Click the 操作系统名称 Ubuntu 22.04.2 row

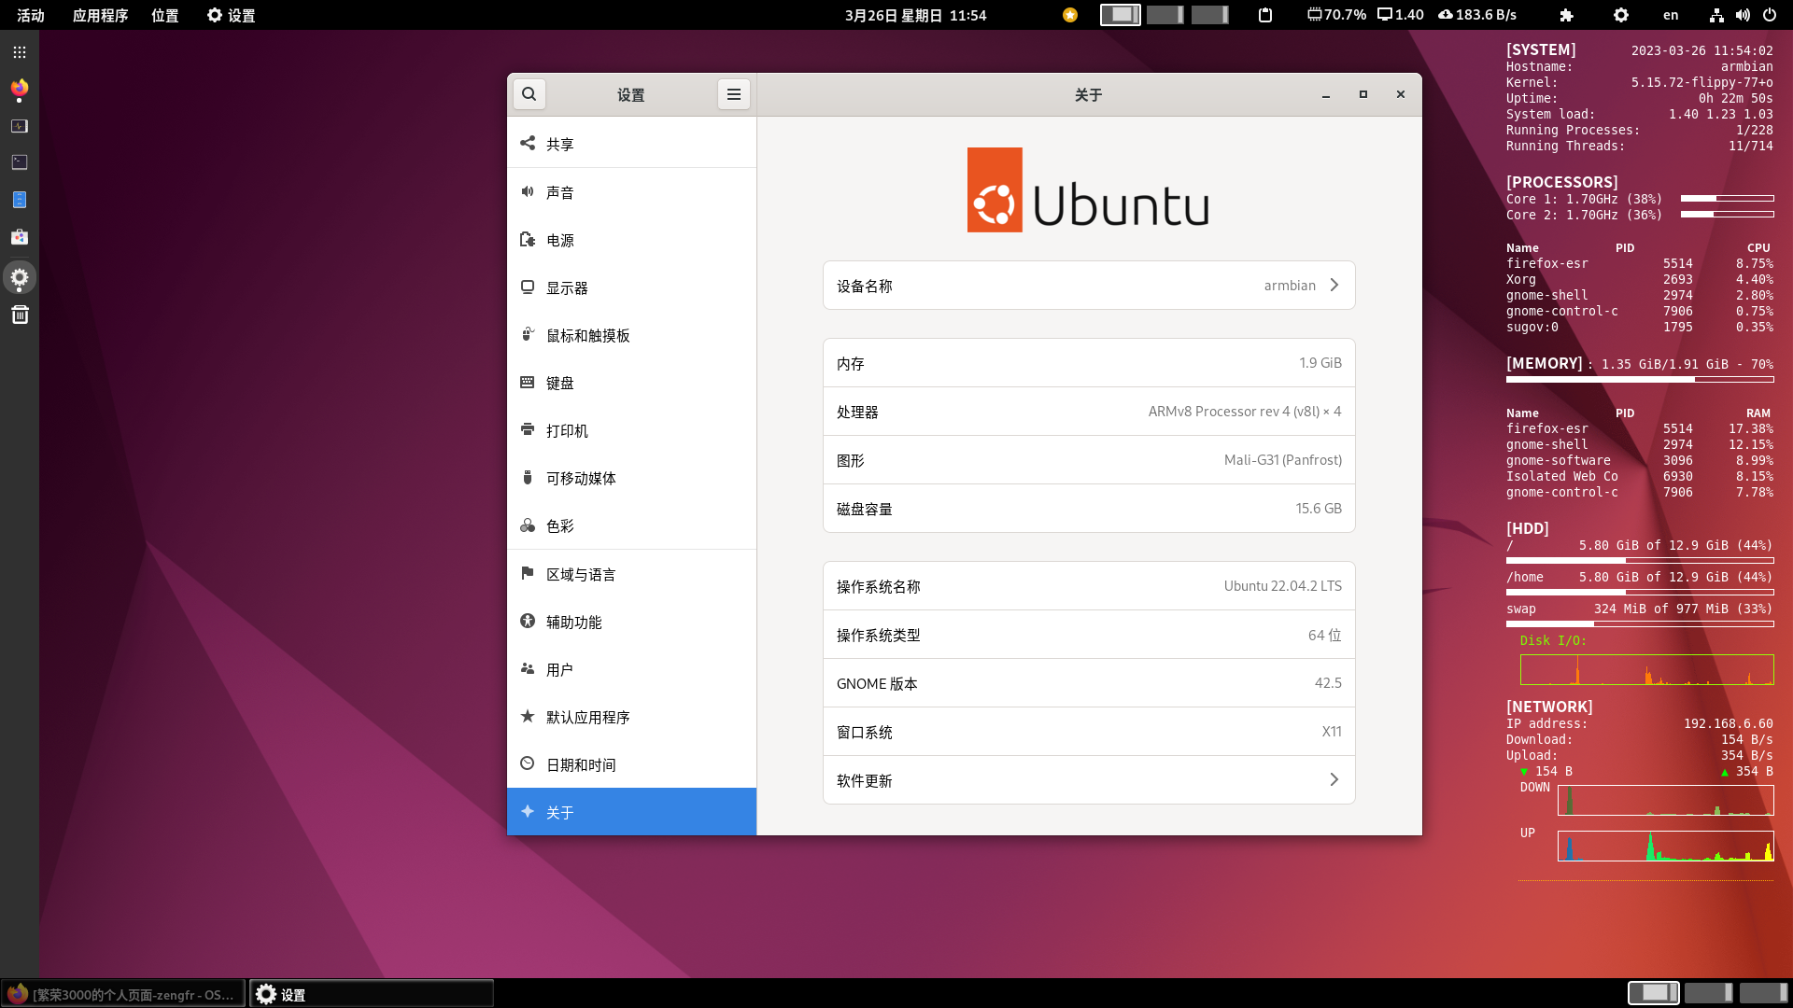(x=1089, y=586)
